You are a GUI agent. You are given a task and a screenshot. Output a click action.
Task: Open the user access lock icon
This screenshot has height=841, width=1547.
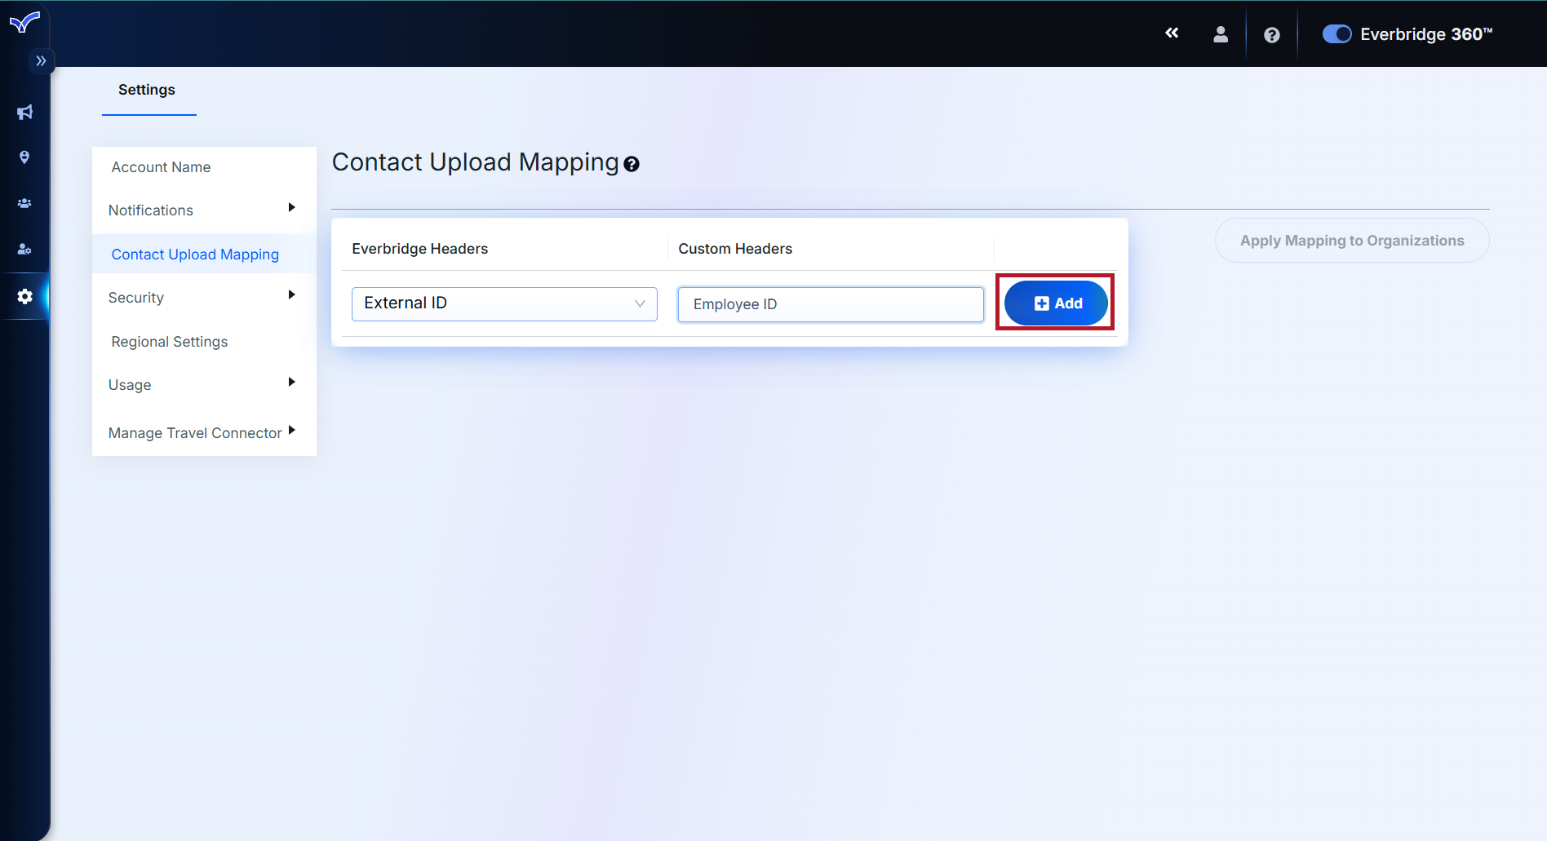coord(24,249)
